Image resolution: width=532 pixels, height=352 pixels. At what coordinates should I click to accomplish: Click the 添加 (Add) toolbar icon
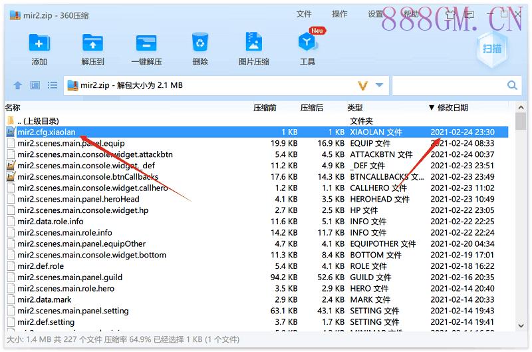pyautogui.click(x=39, y=43)
